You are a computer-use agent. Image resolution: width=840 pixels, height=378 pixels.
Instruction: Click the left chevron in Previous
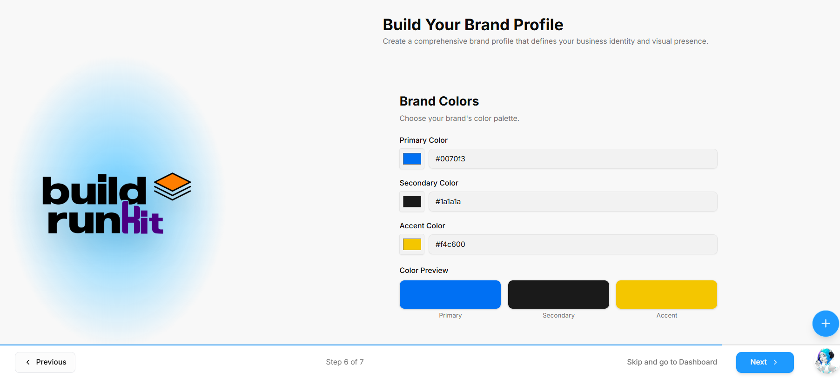[x=28, y=362]
